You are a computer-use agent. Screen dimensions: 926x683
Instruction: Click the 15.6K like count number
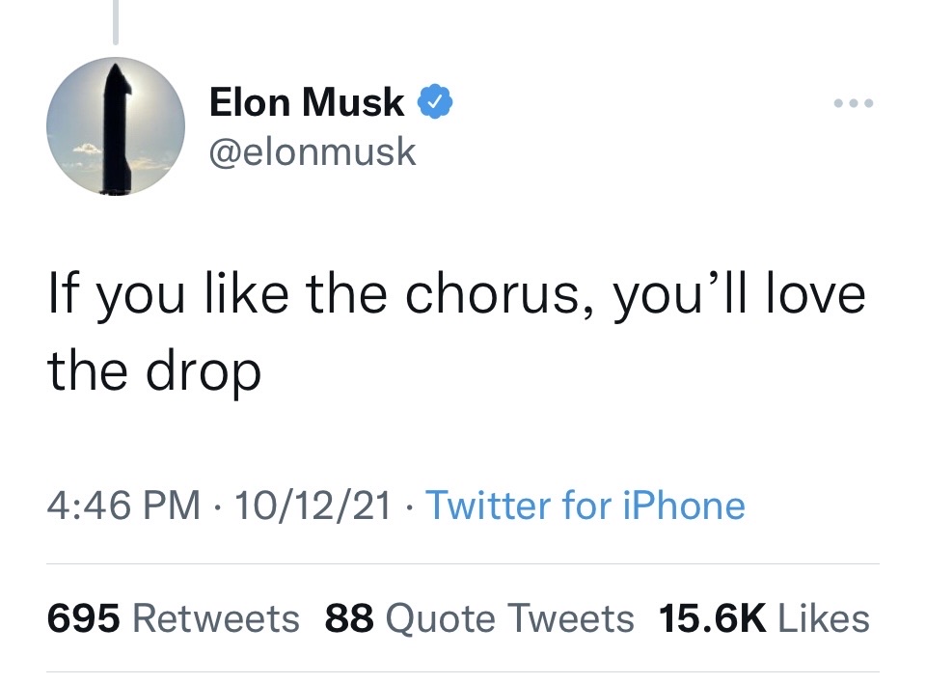[x=712, y=618]
